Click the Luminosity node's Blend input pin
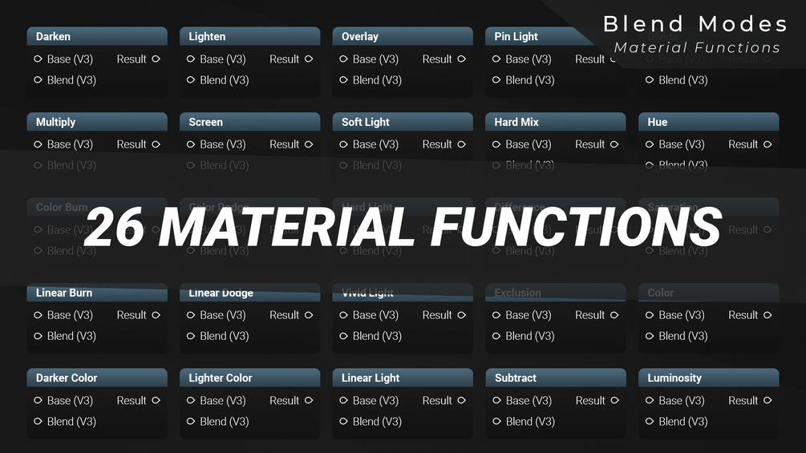The image size is (806, 453). tap(650, 421)
